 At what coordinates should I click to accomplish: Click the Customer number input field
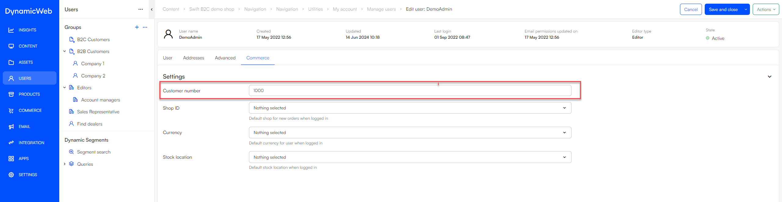[410, 91]
